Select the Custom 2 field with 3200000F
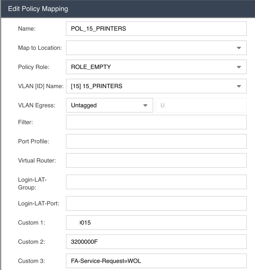Viewport: 255px width, 270px height. [x=156, y=242]
